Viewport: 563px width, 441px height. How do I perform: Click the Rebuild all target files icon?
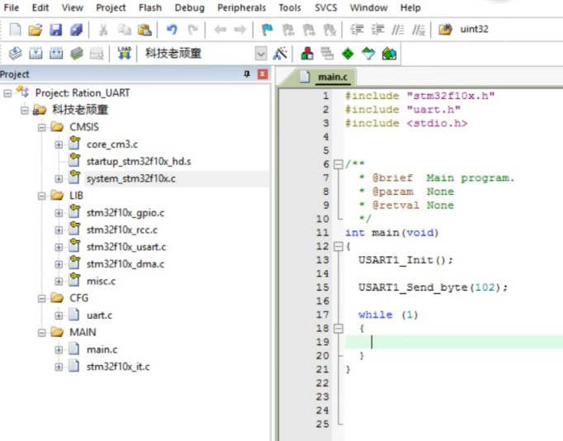pyautogui.click(x=56, y=53)
